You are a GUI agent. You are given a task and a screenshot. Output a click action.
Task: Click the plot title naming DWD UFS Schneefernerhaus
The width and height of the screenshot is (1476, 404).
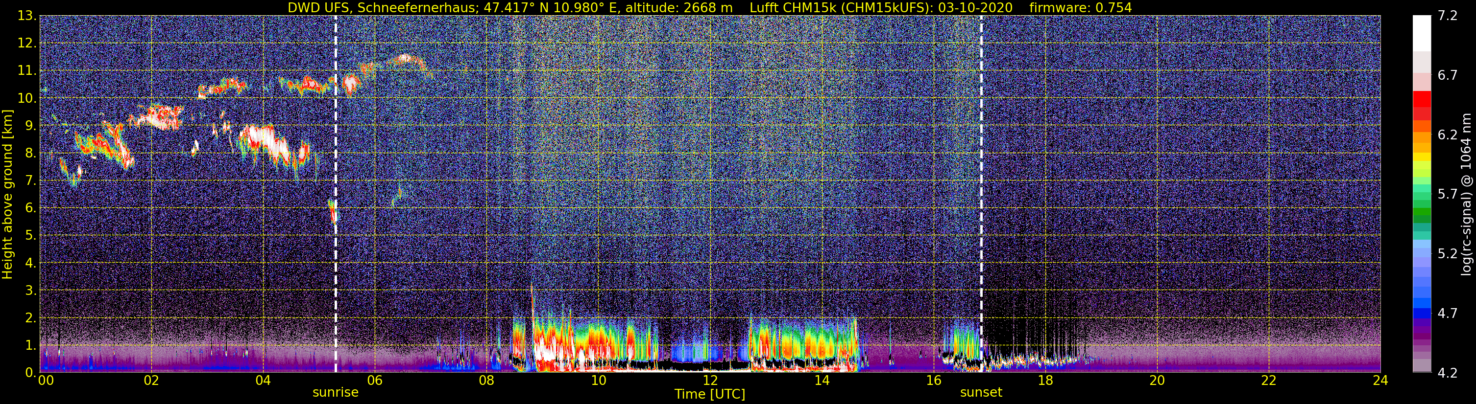pos(709,7)
